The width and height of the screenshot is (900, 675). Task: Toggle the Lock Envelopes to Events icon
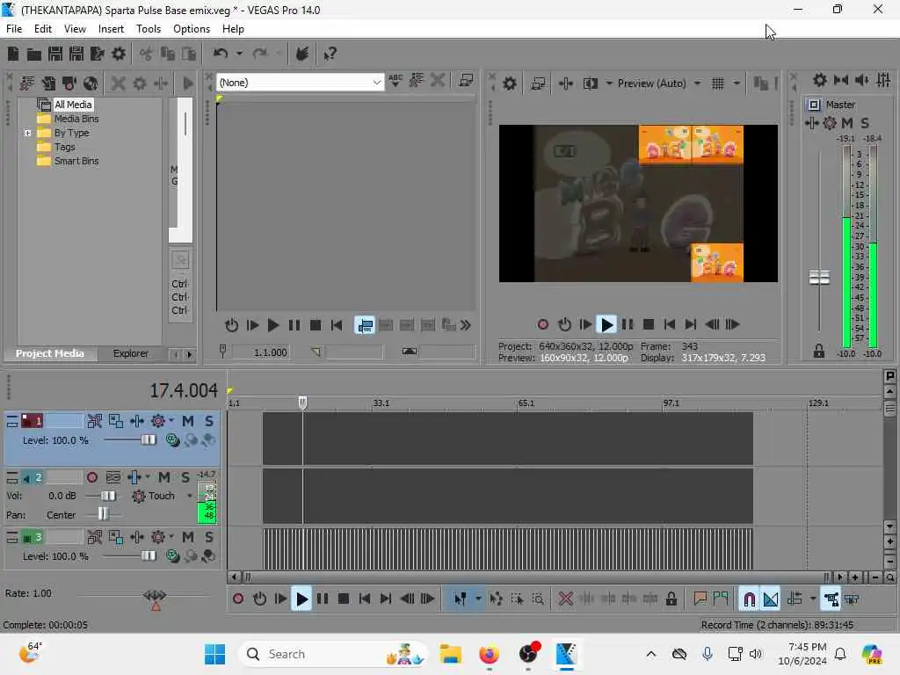(x=831, y=599)
